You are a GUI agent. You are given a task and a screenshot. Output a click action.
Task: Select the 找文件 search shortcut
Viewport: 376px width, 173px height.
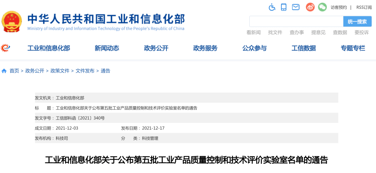point(275,32)
